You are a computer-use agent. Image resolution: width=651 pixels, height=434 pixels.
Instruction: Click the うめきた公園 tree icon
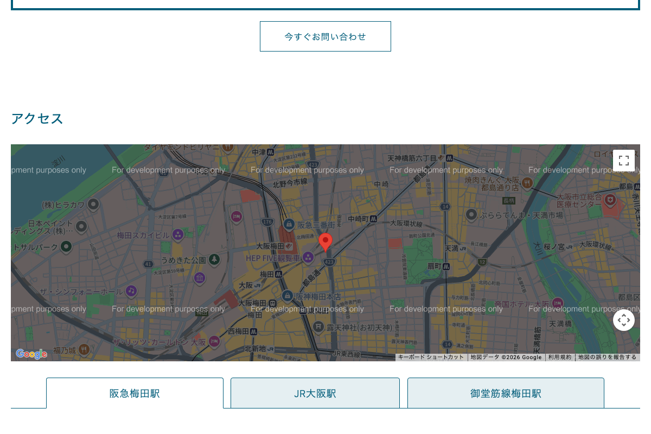[214, 259]
